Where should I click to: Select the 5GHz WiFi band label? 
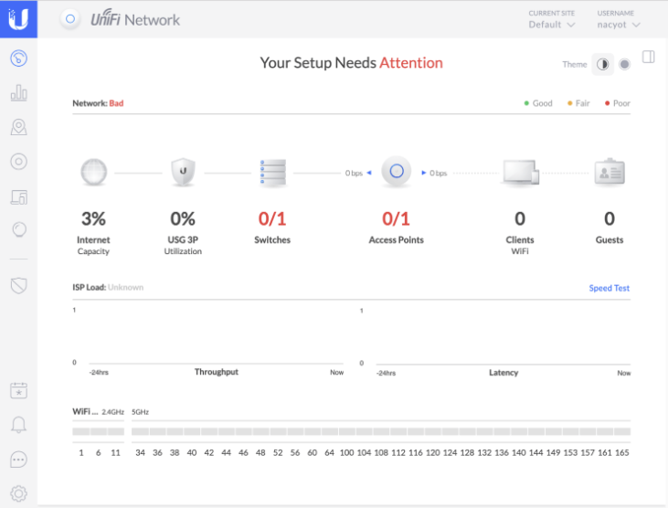[x=140, y=412]
